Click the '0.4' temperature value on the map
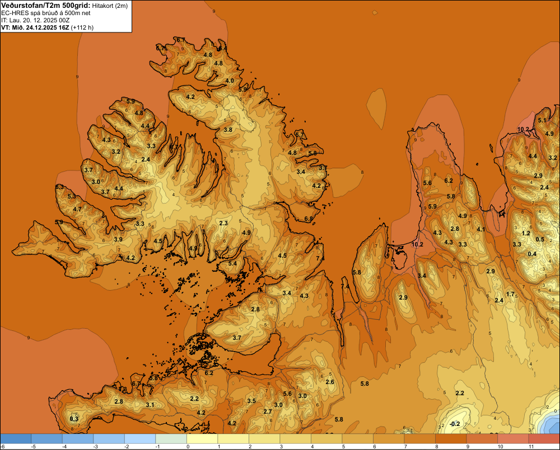This screenshot has height=450, width=560. 532,254
